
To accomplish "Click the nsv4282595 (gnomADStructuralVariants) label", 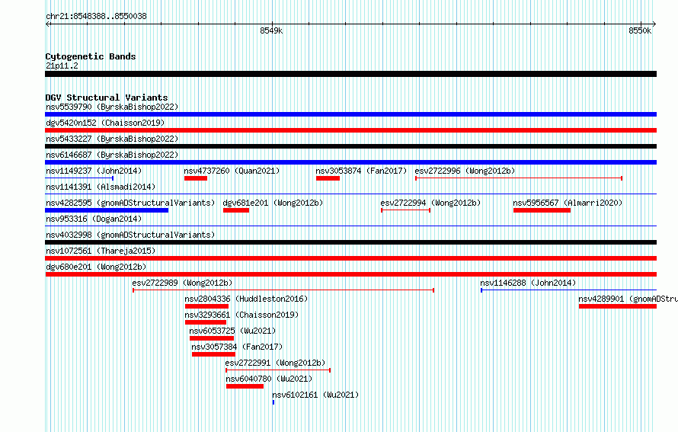I will point(130,203).
